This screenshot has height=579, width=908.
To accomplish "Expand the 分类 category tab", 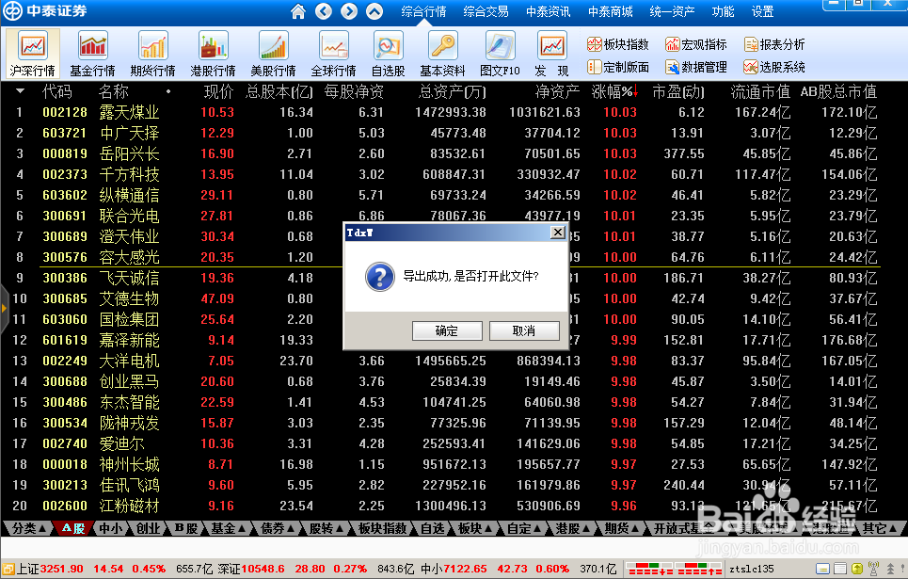I will [x=29, y=528].
